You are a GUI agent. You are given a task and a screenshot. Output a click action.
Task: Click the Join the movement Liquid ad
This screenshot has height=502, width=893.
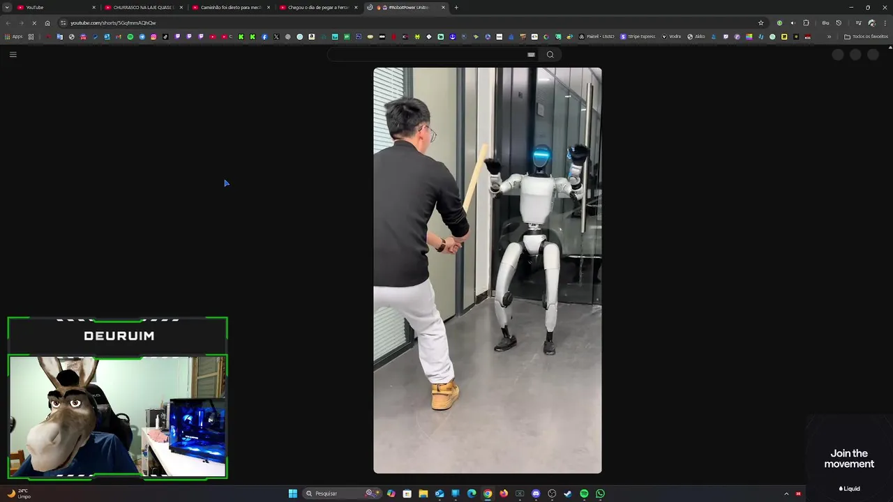pyautogui.click(x=849, y=459)
